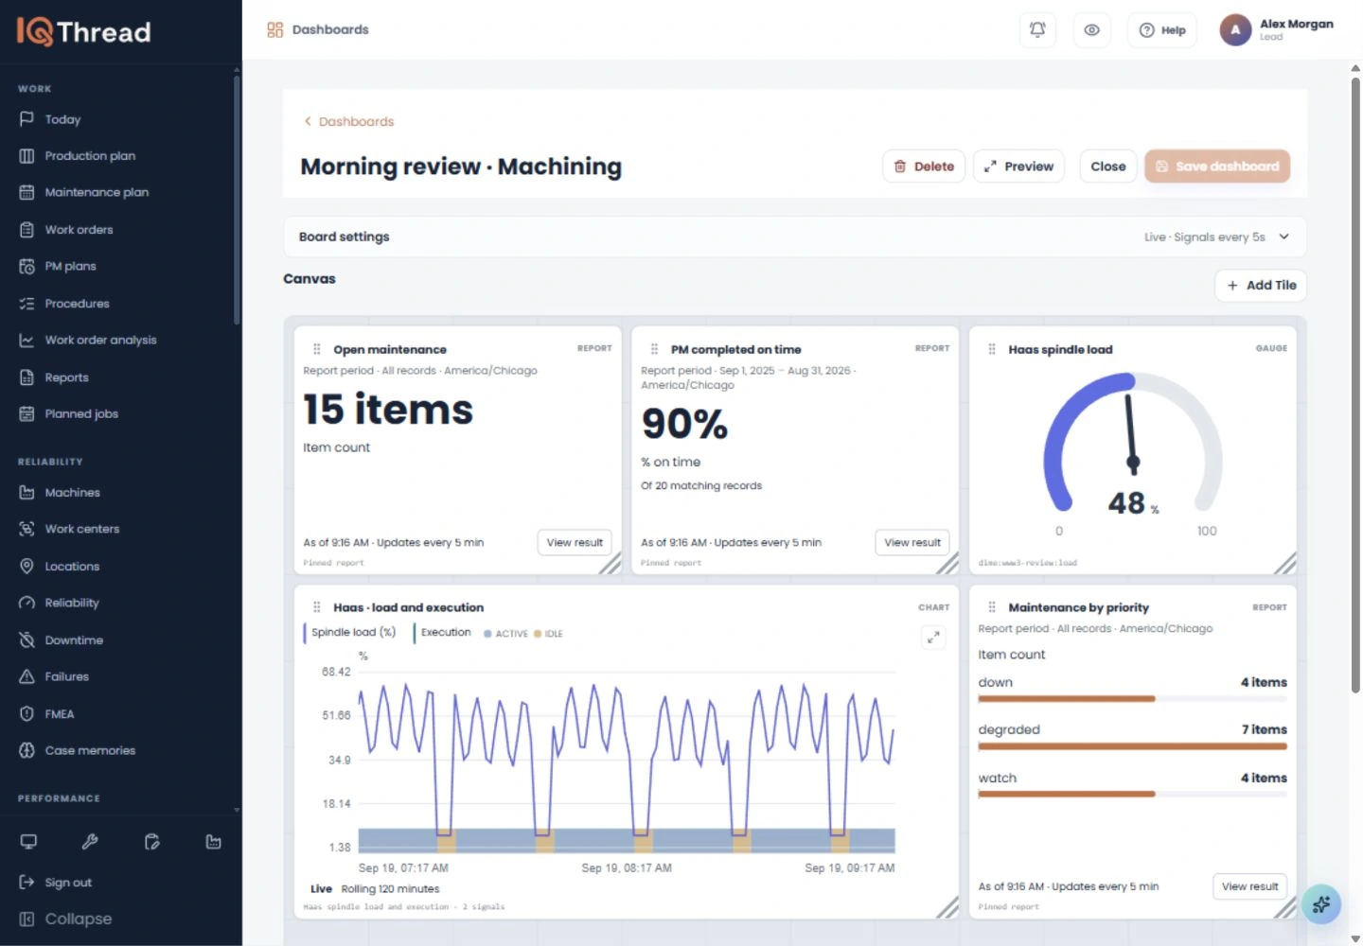
Task: Add a new tile to the canvas
Action: pyautogui.click(x=1261, y=286)
